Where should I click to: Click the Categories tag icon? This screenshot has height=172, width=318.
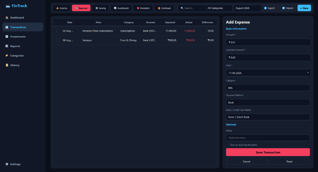[7, 56]
